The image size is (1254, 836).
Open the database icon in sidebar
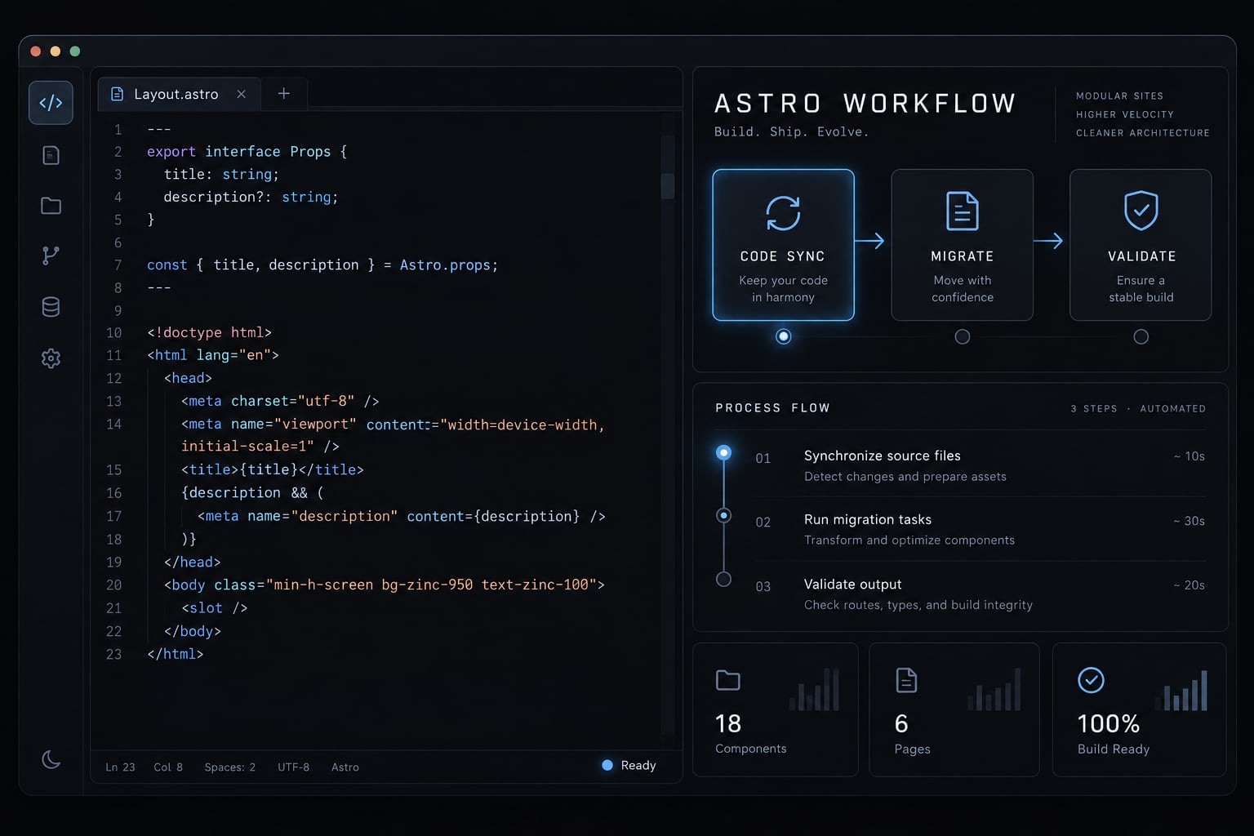pos(51,307)
